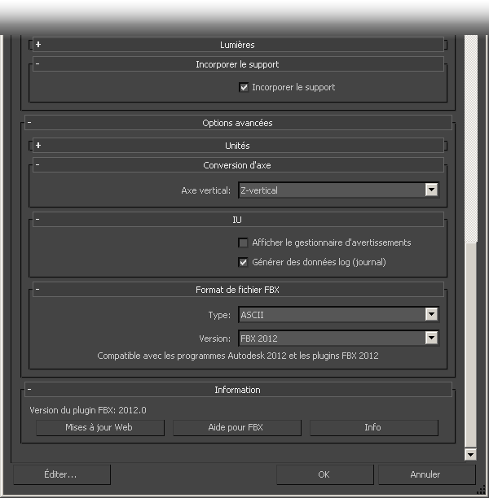This screenshot has height=498, width=489.
Task: Click the Mises à jour Web button
Action: (100, 428)
